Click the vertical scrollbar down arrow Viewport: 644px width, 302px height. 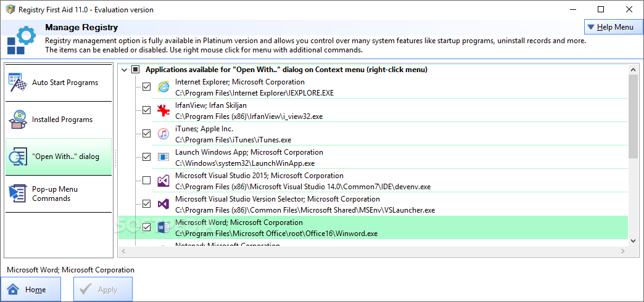[x=634, y=240]
